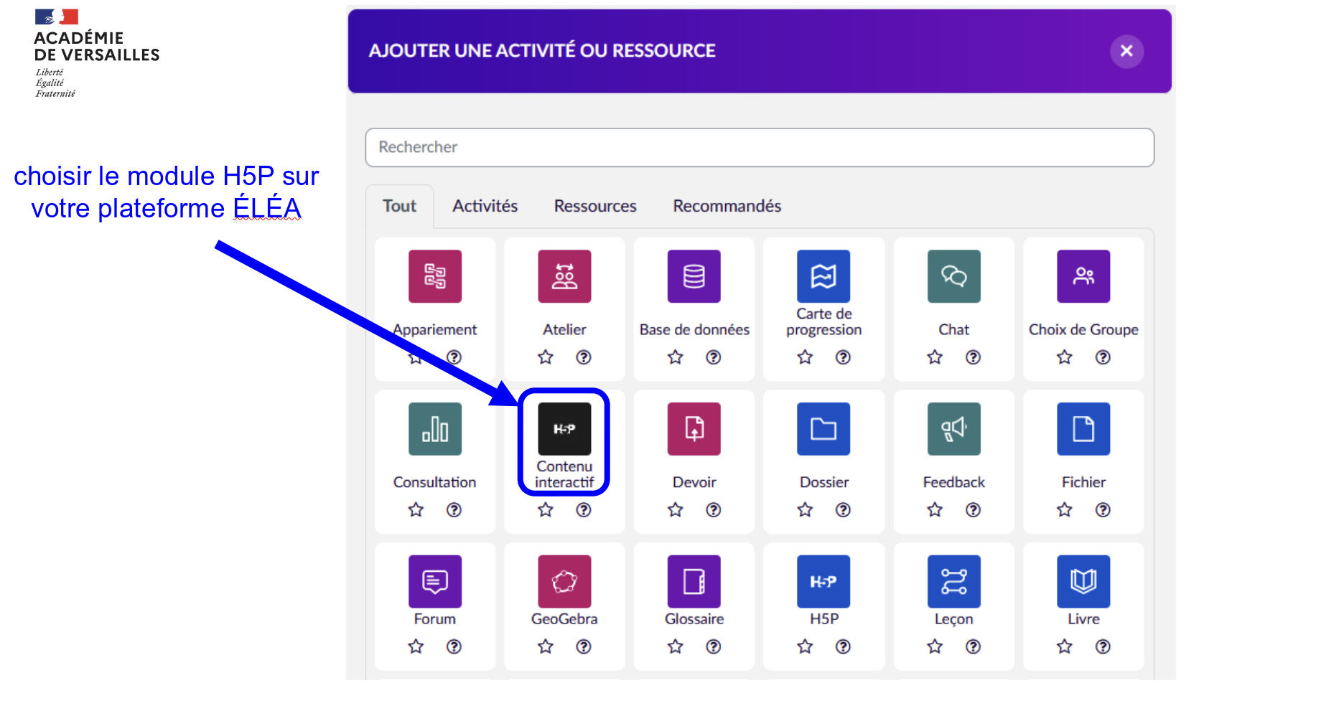Choose the blue H5P activity icon
The width and height of the screenshot is (1344, 706).
[823, 581]
